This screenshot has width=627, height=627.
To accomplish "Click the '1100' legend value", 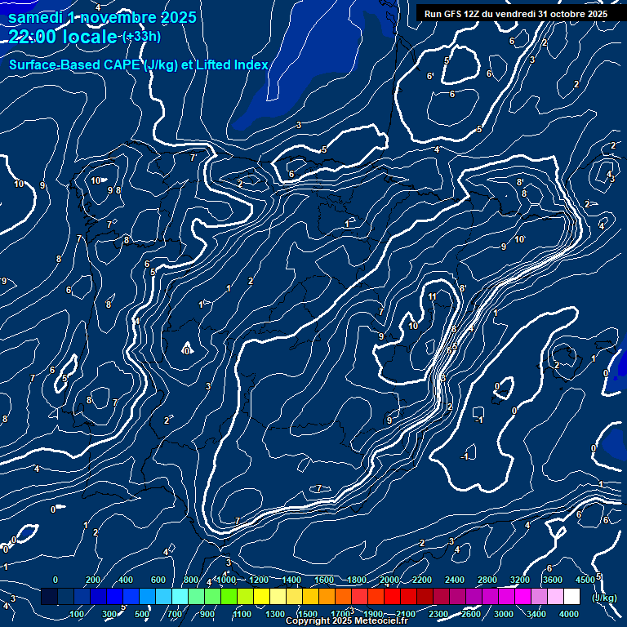I will point(242,614).
